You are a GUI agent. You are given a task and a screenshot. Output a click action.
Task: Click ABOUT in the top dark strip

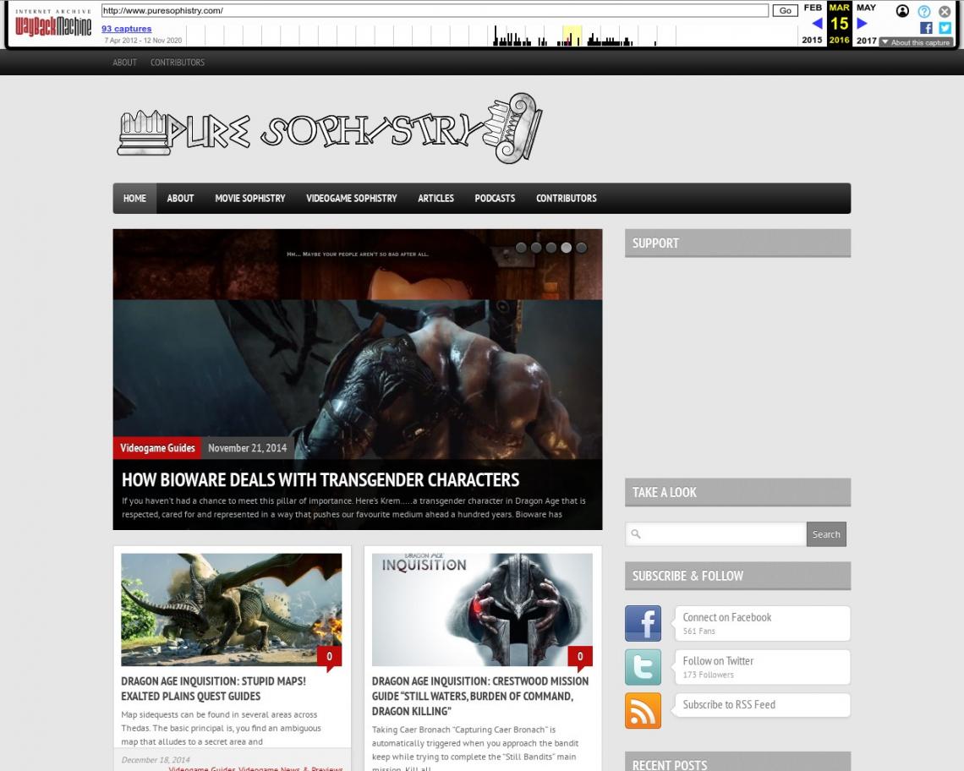coord(125,62)
